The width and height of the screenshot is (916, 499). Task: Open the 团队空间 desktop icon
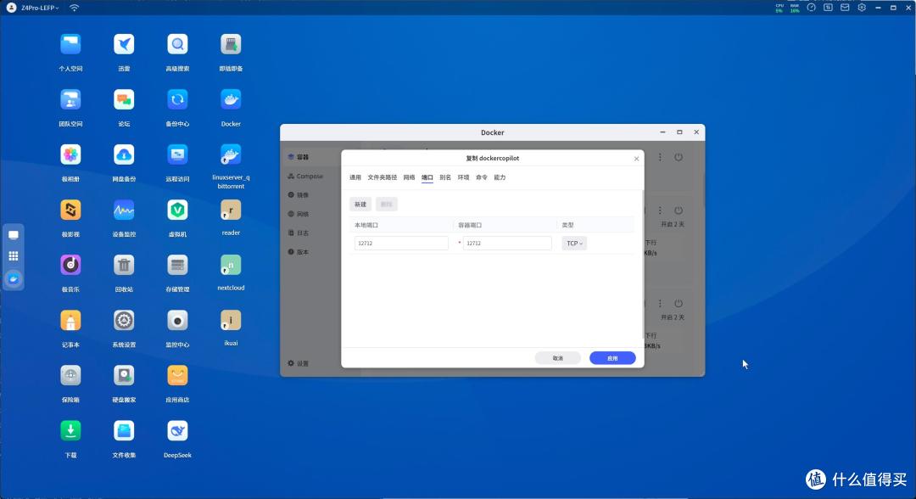(70, 99)
